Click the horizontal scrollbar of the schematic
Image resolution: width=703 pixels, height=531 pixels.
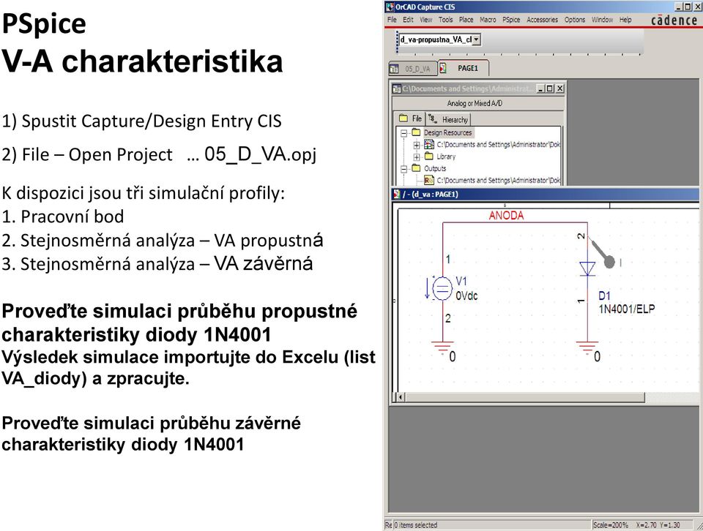pos(525,397)
